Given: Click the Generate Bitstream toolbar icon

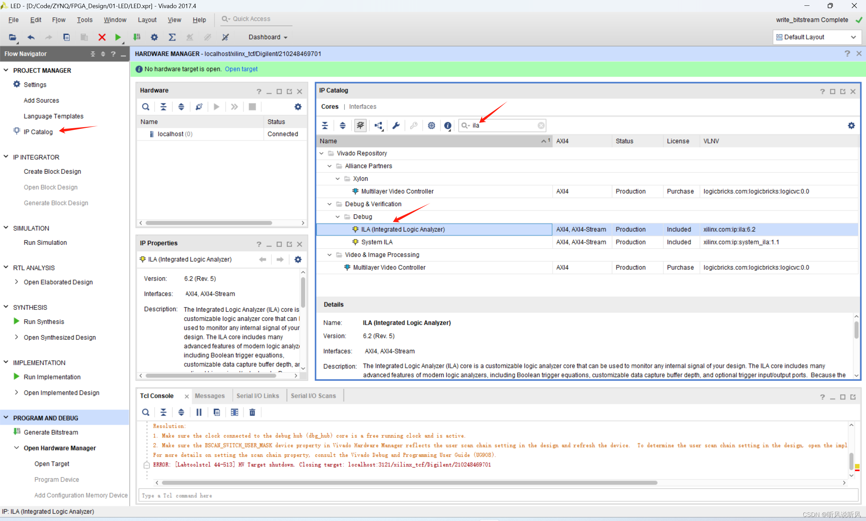Looking at the screenshot, I should click(137, 37).
